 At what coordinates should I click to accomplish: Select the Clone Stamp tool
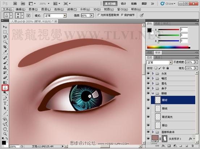(5, 68)
